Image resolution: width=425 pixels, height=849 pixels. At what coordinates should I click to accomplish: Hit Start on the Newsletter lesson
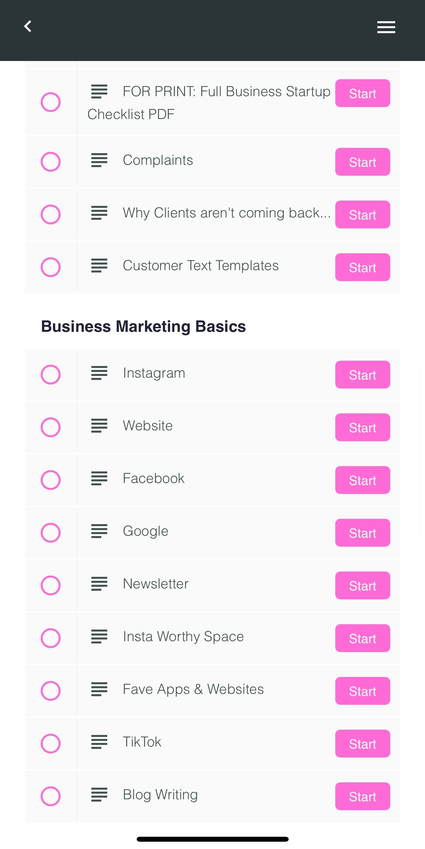pos(362,586)
